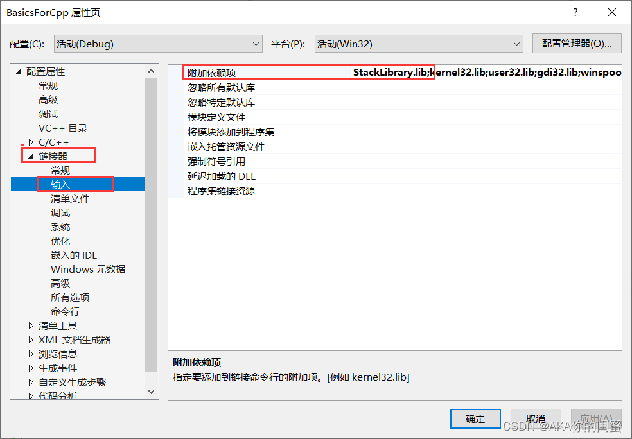Click the 取消 button

click(536, 419)
